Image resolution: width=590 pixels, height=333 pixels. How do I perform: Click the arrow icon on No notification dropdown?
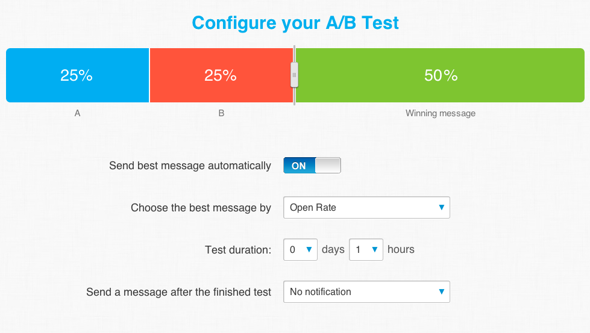tap(441, 291)
